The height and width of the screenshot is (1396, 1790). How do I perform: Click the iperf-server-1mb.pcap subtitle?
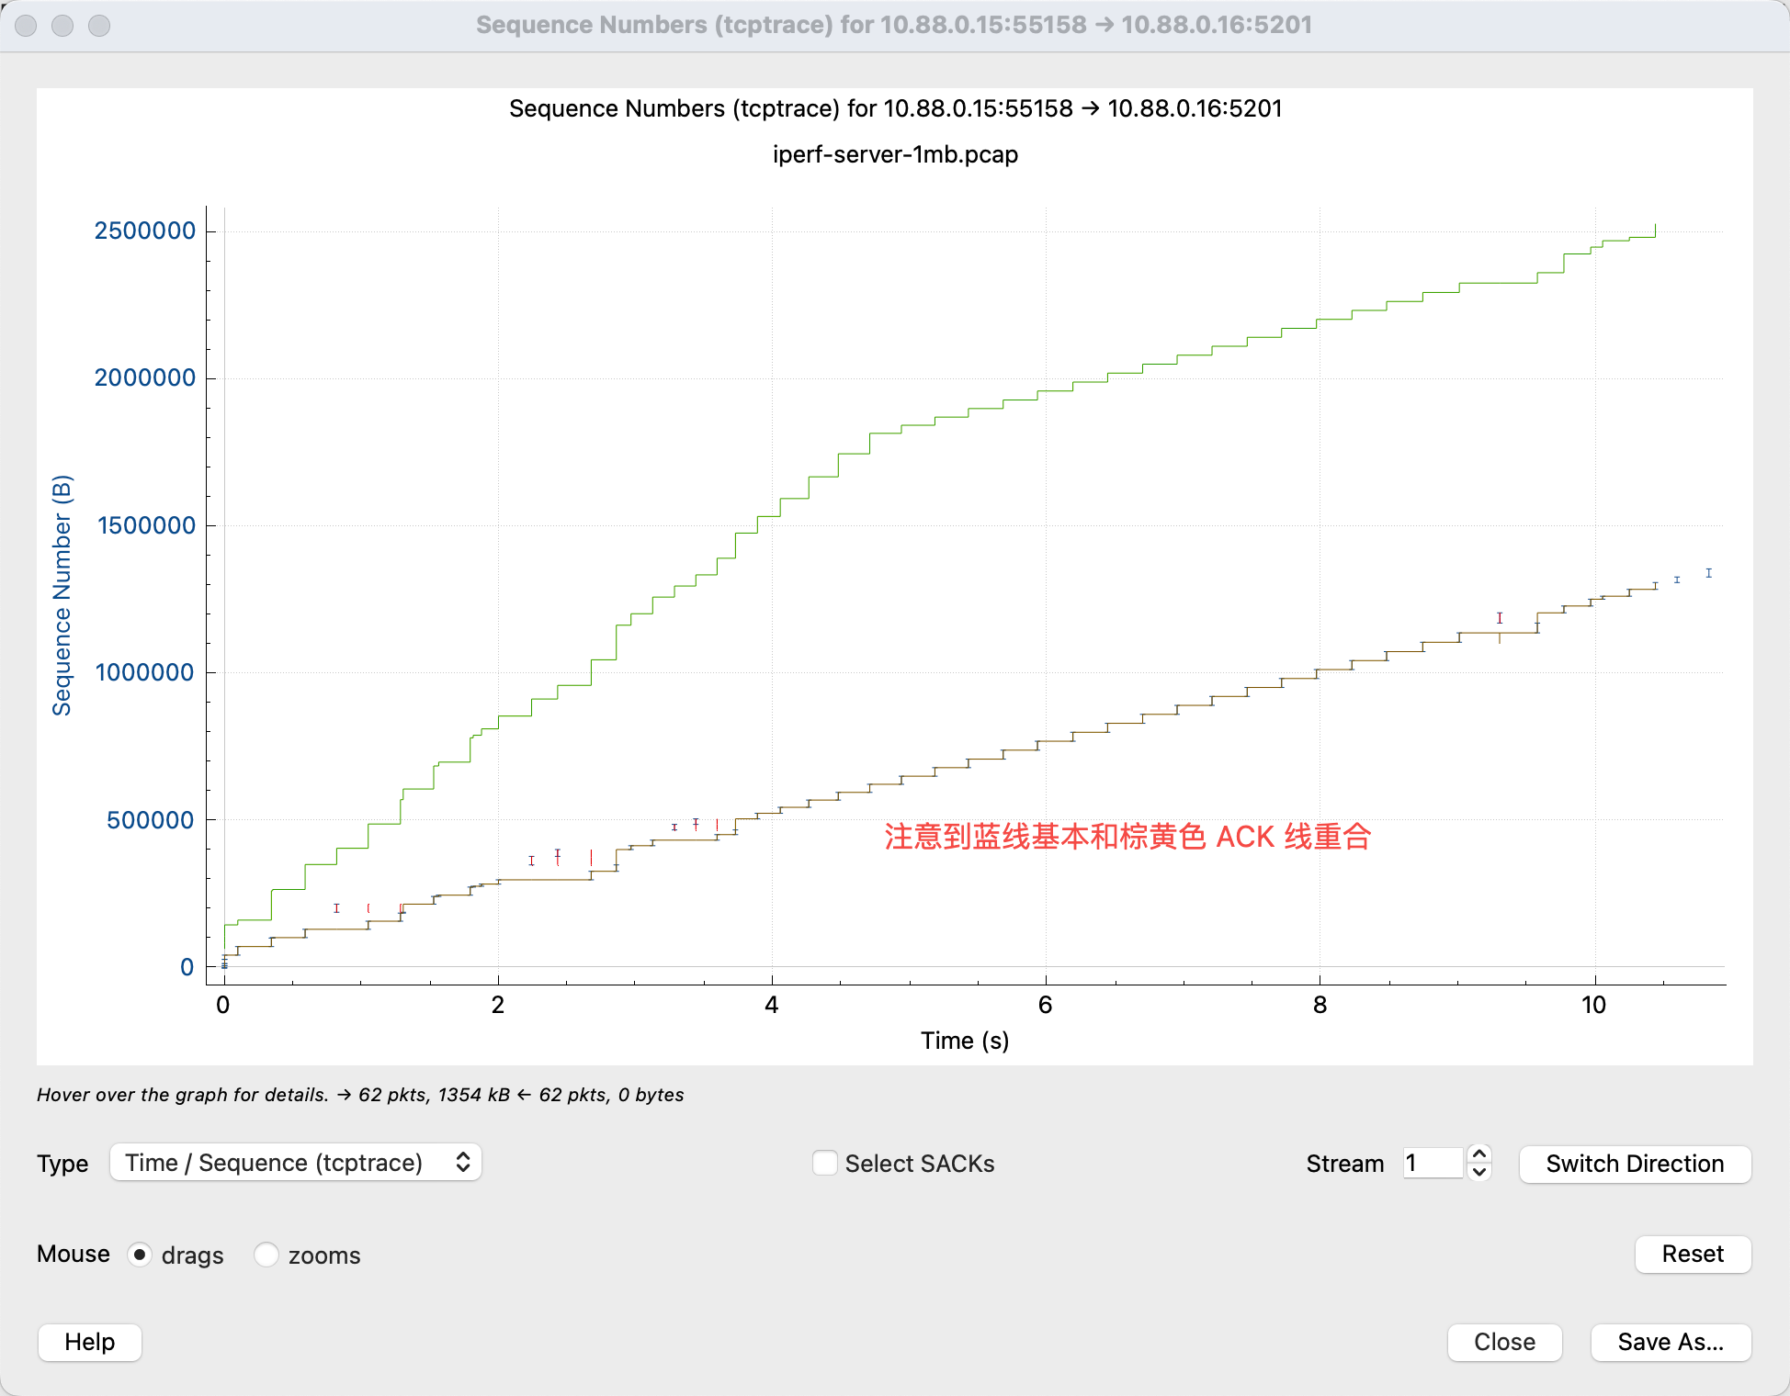(895, 154)
